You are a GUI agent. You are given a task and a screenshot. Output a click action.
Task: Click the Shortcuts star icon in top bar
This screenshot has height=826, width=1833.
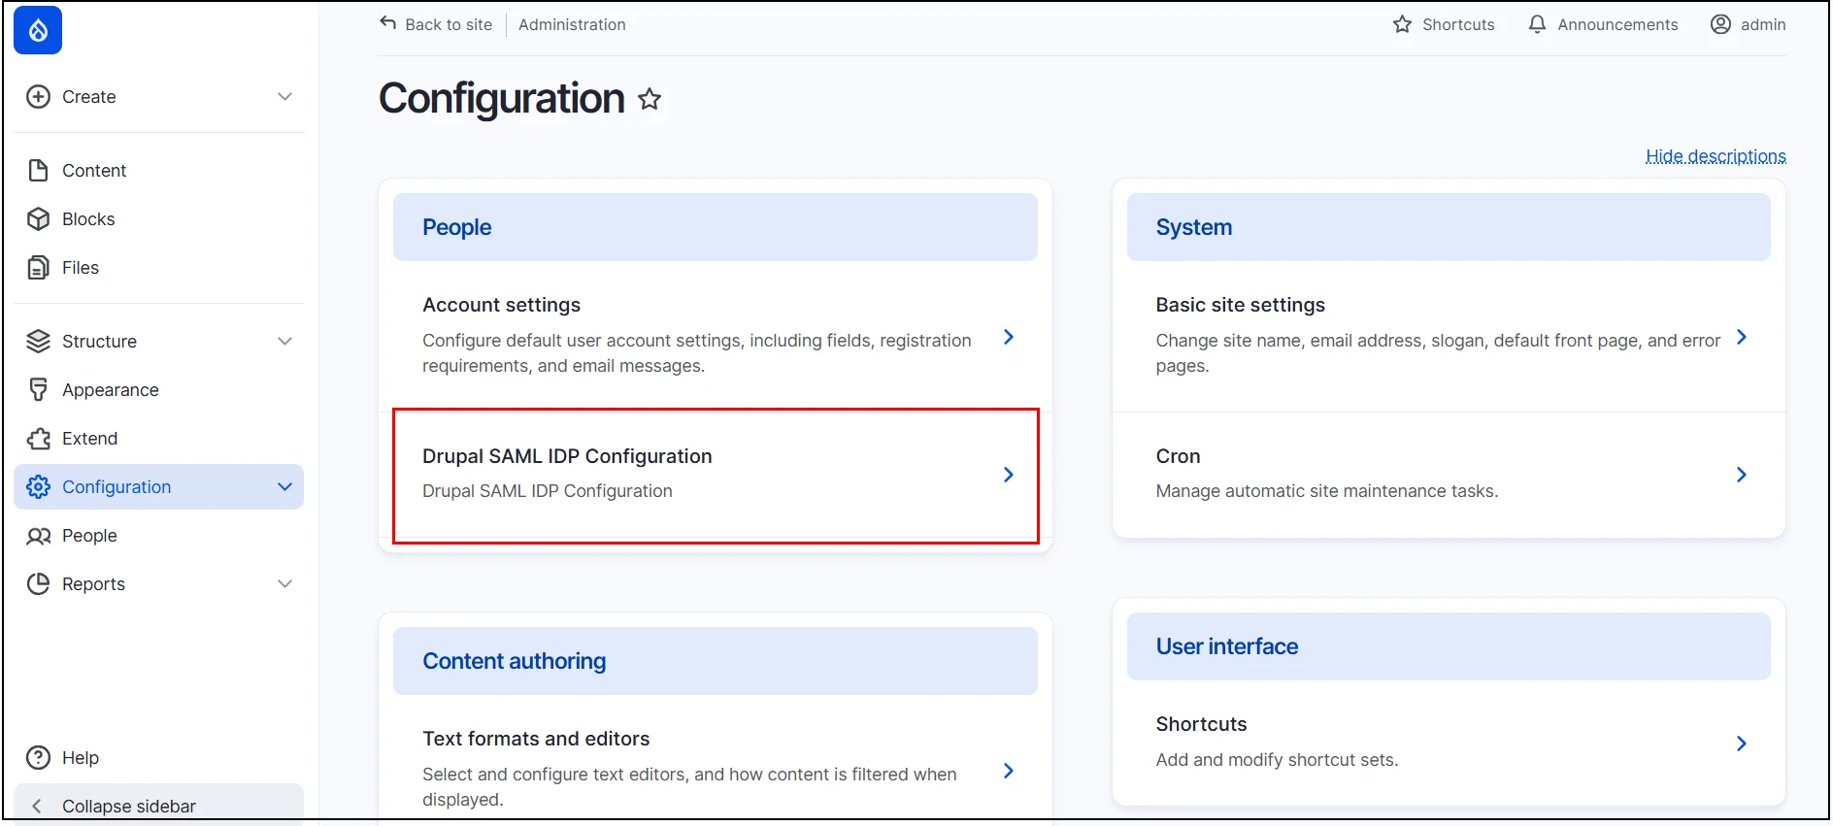pyautogui.click(x=1402, y=24)
